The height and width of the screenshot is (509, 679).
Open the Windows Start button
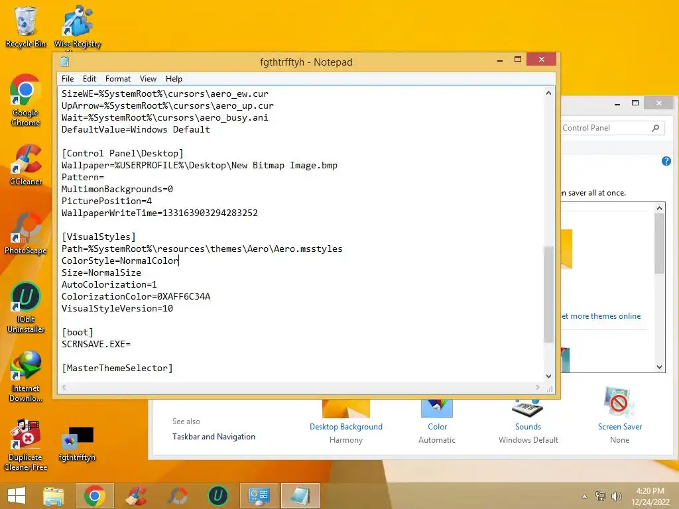pos(17,496)
